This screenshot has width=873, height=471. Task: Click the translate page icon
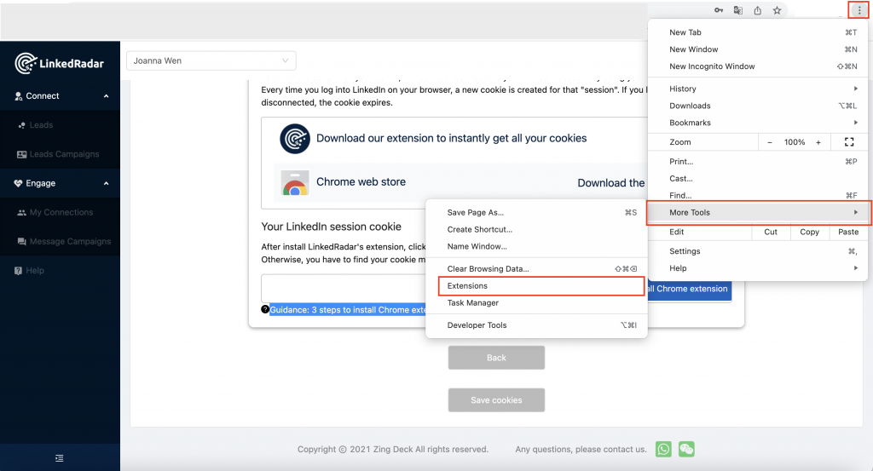738,11
